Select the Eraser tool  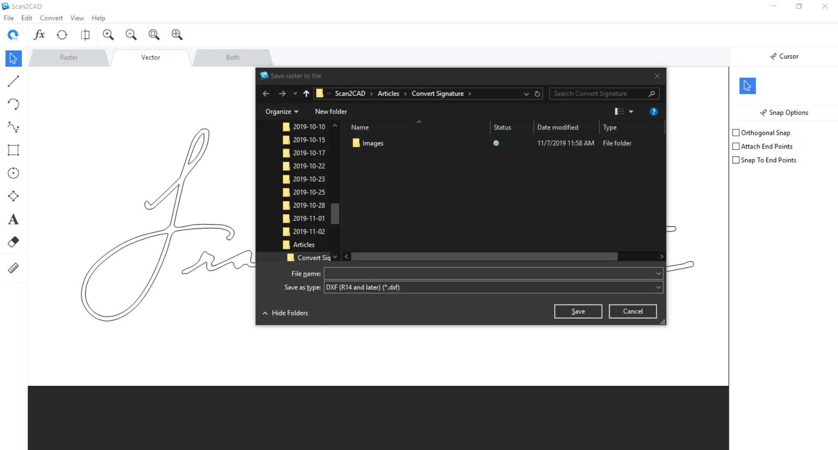(x=13, y=242)
